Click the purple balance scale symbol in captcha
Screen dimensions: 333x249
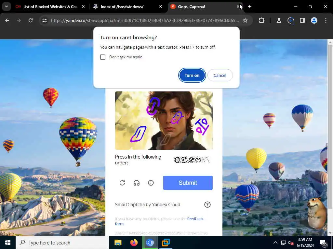202,126
